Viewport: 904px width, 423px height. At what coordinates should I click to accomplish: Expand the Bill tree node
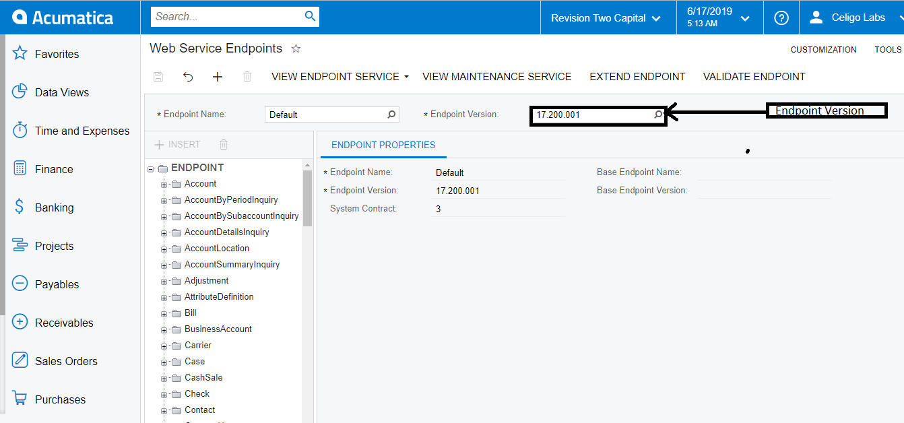(164, 313)
